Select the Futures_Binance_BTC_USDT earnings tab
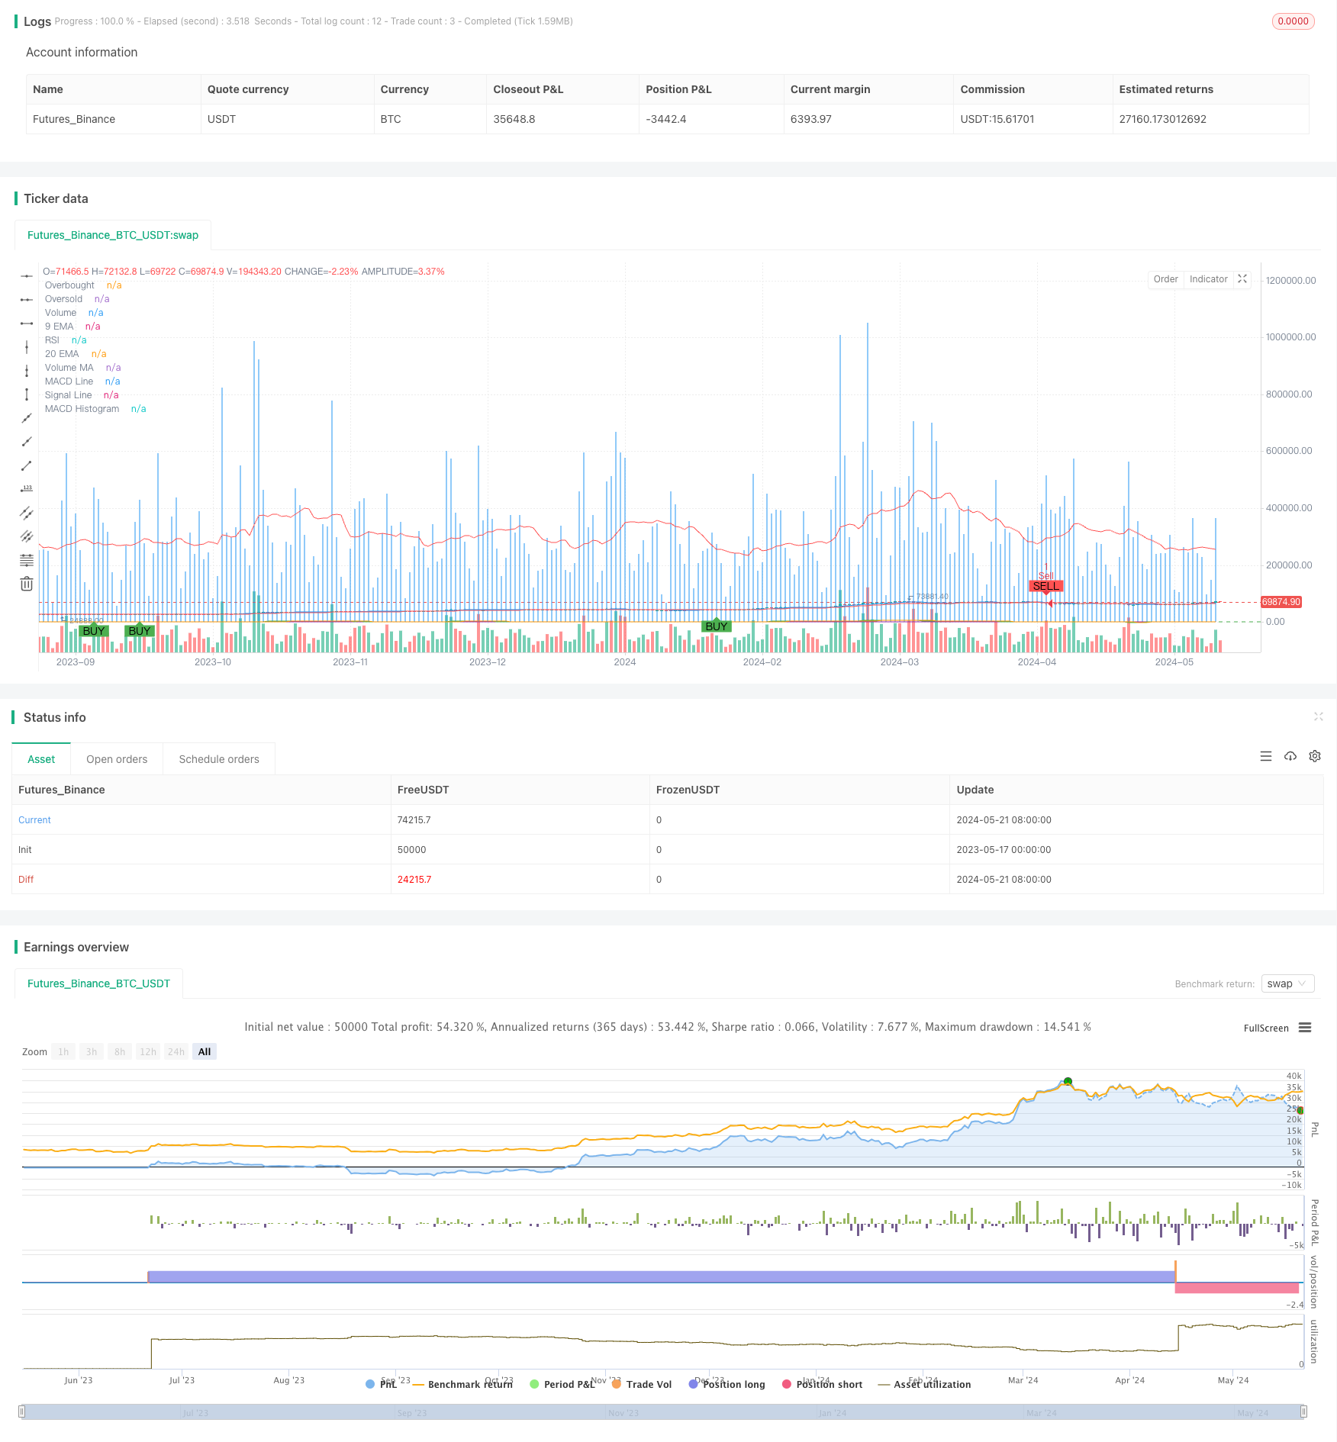 99,983
